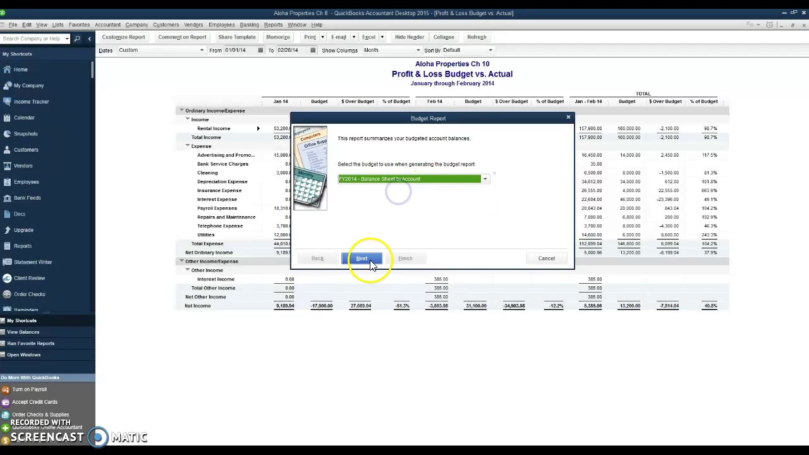The width and height of the screenshot is (809, 455).
Task: Click the Customize Report button
Action: pyautogui.click(x=123, y=37)
